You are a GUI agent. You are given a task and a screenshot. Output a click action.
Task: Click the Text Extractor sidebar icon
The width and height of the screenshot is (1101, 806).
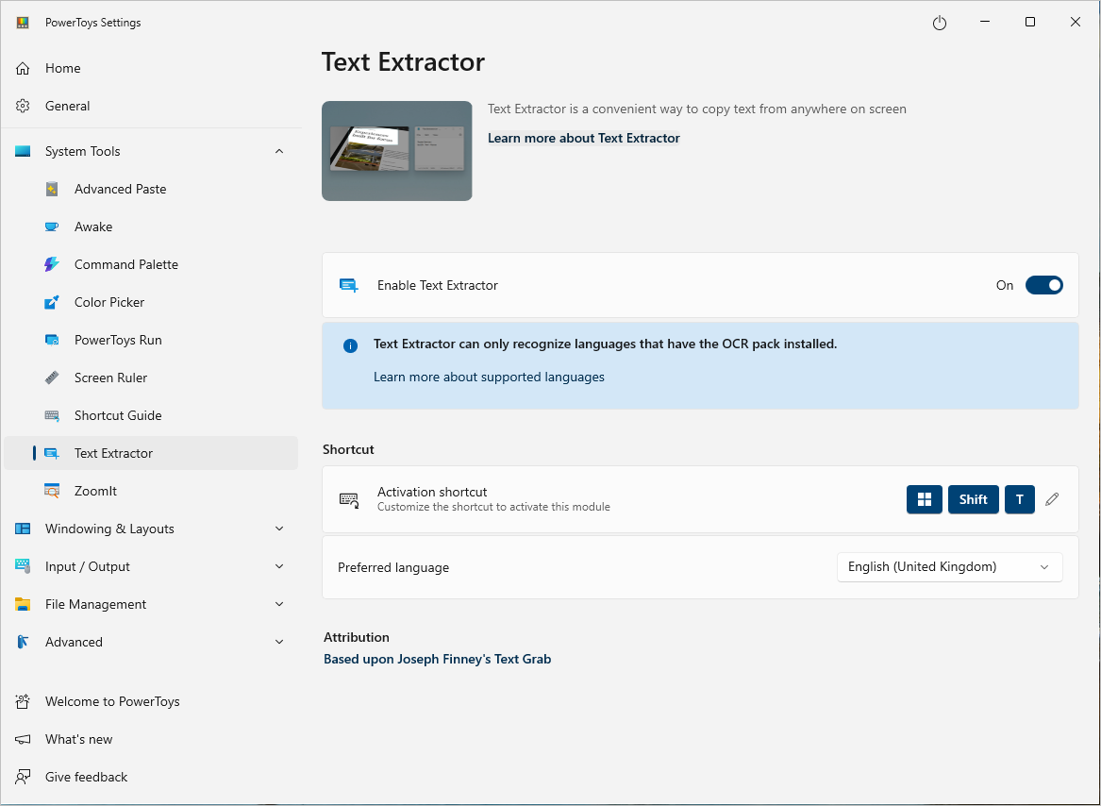[x=52, y=453]
